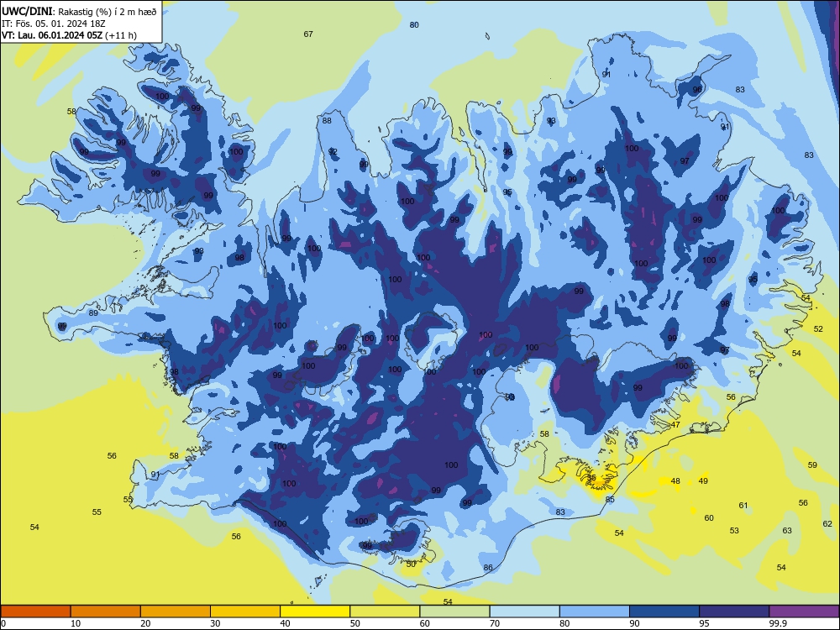Click the 30–40 legend color swatch
This screenshot has height=630, width=840.
click(245, 612)
